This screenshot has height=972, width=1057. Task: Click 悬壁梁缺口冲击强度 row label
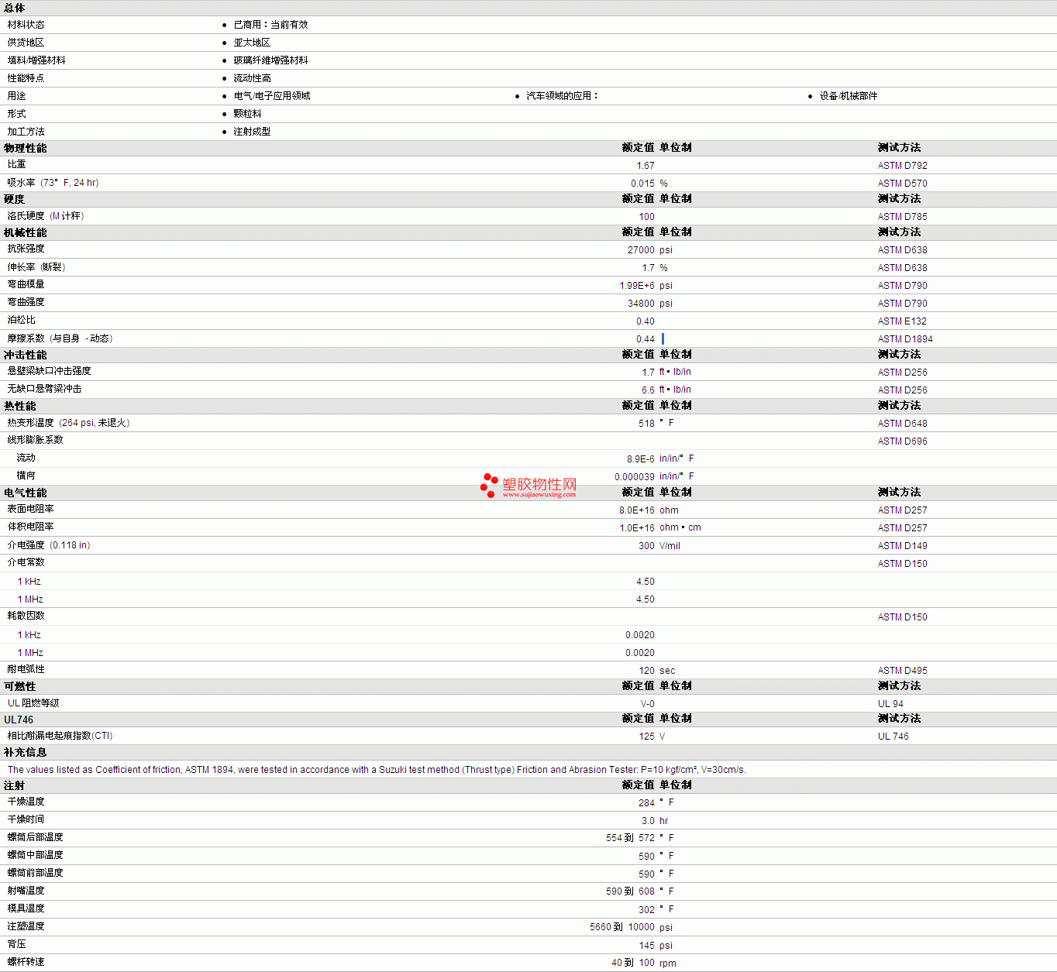coord(50,371)
